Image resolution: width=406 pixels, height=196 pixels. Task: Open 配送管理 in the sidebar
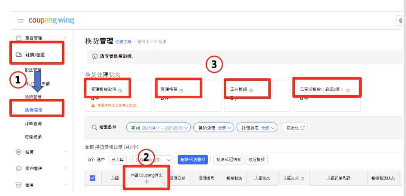tap(33, 70)
